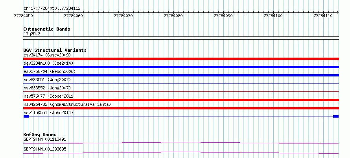Click ruler position 77284110
350x158 pixels.
click(x=323, y=16)
